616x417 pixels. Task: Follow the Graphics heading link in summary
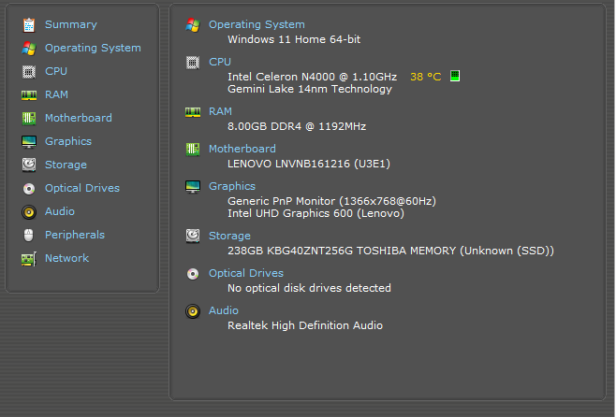(232, 186)
